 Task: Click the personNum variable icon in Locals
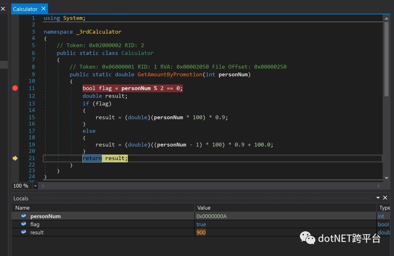tap(23, 216)
